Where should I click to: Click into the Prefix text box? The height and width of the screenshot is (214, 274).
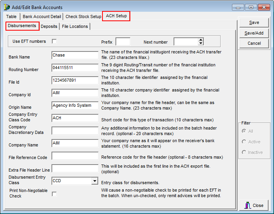(x=123, y=42)
